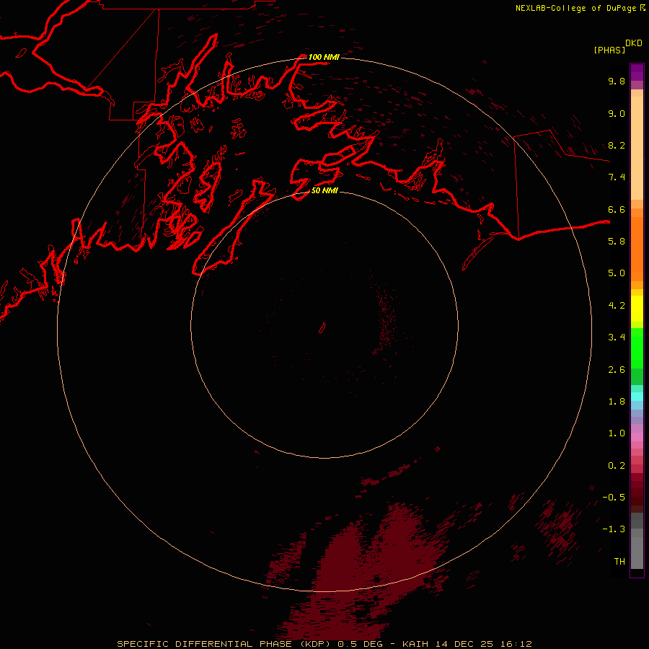Click the [PHAS] label above the scale
Image resolution: width=649 pixels, height=649 pixels.
pos(609,50)
